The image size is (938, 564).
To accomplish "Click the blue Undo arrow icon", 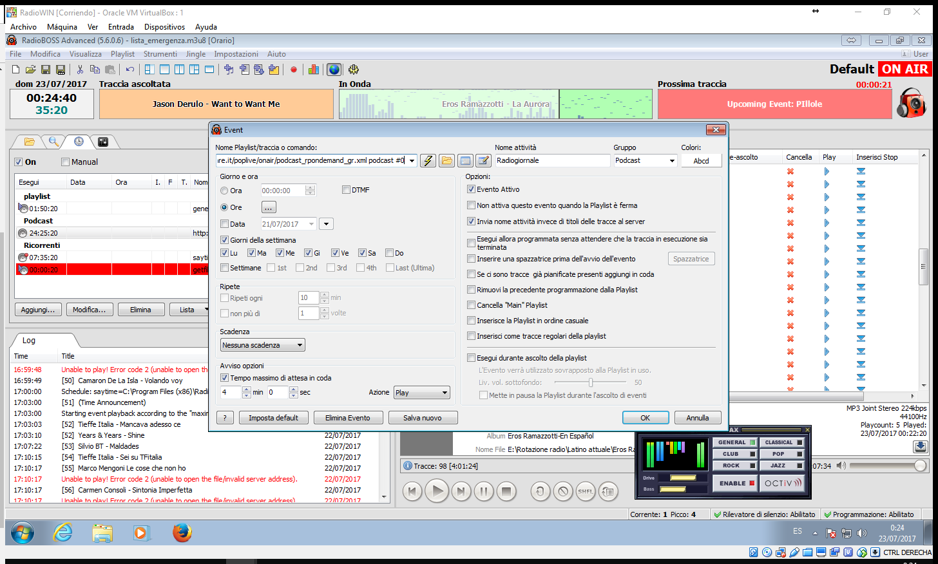I will tap(129, 70).
